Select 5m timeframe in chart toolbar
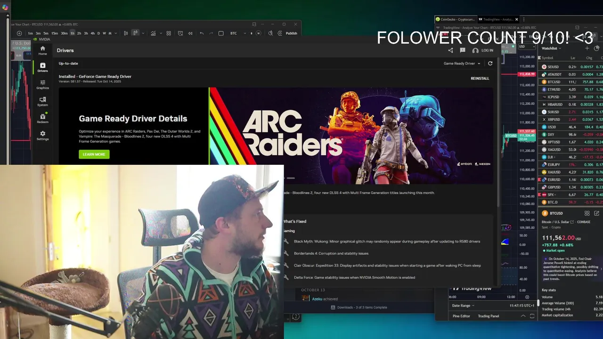This screenshot has width=603, height=339. coord(46,33)
